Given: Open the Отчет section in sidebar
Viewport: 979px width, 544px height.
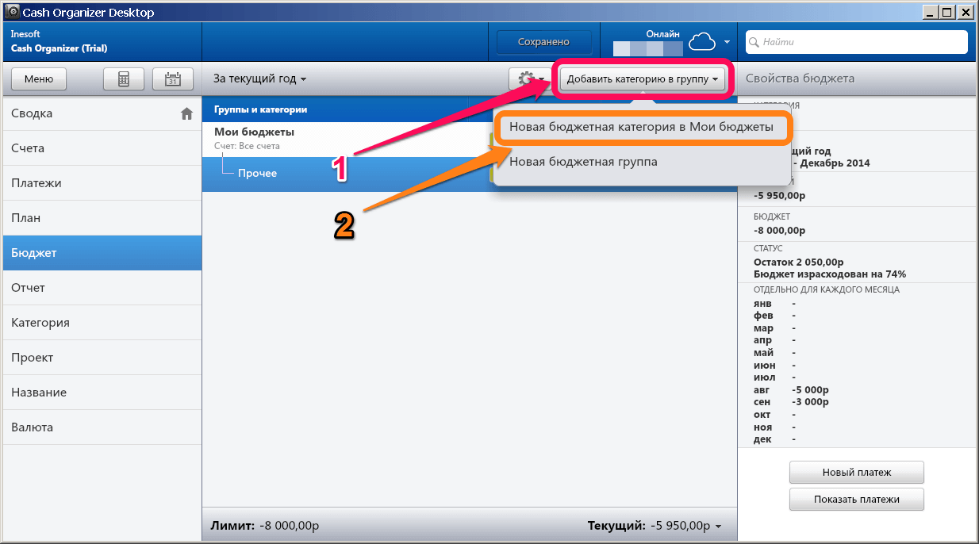Looking at the screenshot, I should [102, 288].
